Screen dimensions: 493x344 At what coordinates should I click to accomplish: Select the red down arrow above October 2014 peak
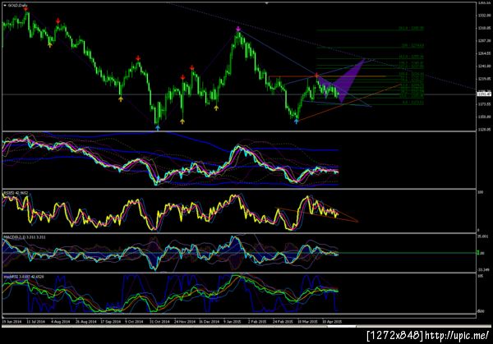click(x=138, y=58)
